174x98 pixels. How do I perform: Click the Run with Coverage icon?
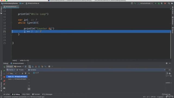tap(162, 4)
